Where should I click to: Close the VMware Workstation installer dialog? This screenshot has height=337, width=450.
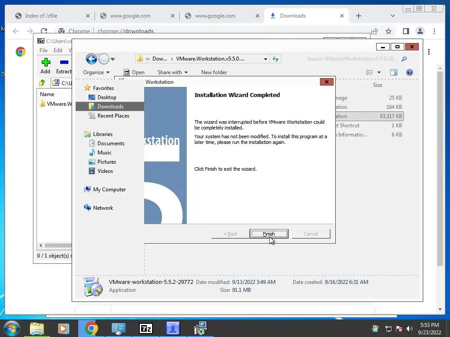(x=327, y=82)
